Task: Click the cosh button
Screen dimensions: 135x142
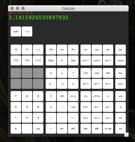Action: (97, 73)
